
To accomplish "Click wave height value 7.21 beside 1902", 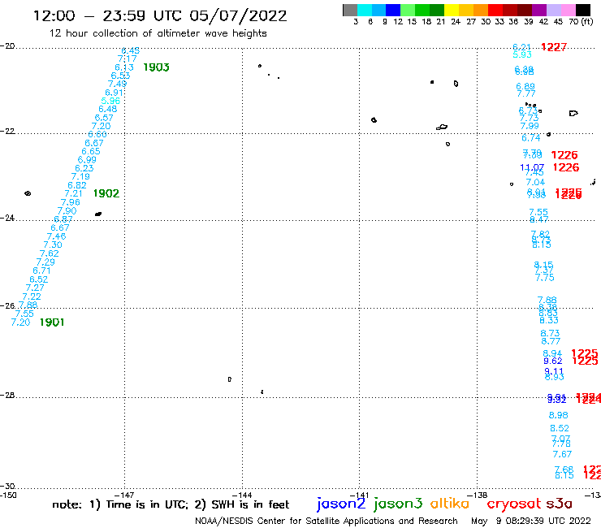I will [x=74, y=193].
